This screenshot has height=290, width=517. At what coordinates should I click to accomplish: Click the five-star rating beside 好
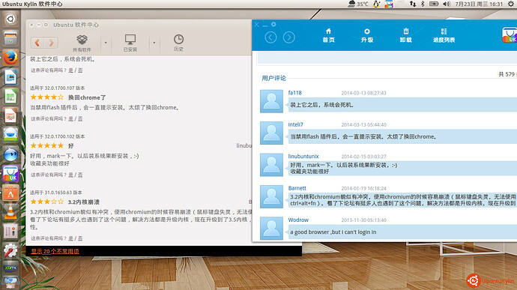pos(46,145)
